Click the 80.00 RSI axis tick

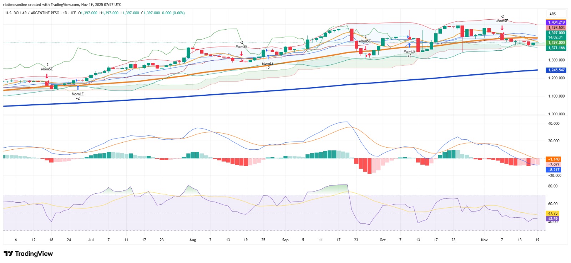click(553, 186)
